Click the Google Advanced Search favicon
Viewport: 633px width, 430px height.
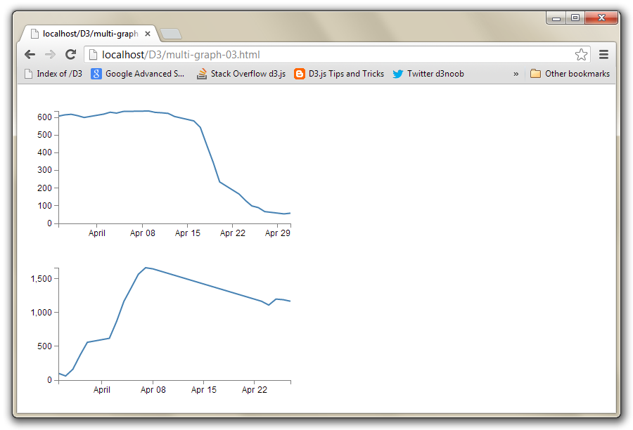click(96, 73)
